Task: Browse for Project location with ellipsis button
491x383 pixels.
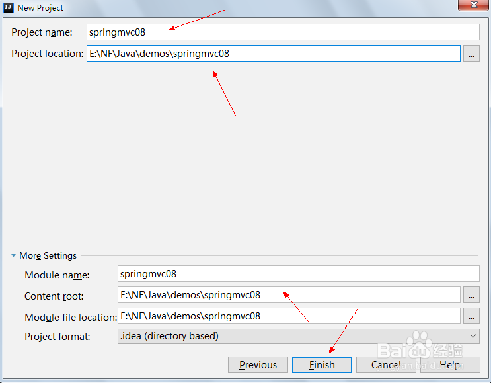Action: (x=471, y=54)
